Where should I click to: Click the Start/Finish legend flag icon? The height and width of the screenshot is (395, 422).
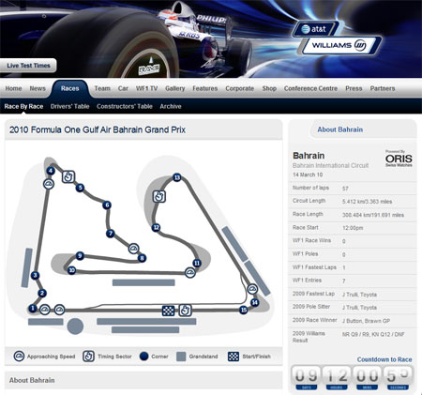pos(234,357)
